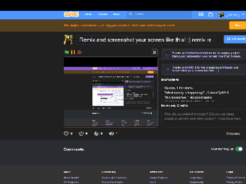The width and height of the screenshot is (246, 184).
Task: Open the Community Guidelines footer link
Action: pyautogui.click(x=114, y=178)
